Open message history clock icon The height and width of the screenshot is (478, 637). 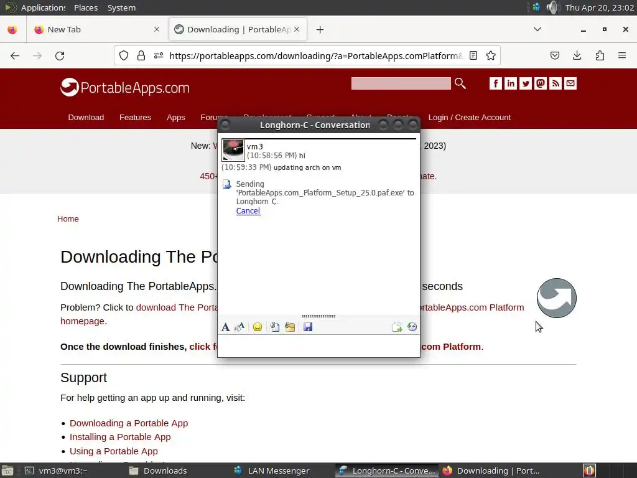[412, 327]
